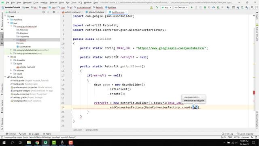
Task: Open the Logcat tool window button
Action: tap(34, 134)
